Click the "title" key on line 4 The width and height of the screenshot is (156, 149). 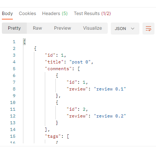(x=55, y=62)
